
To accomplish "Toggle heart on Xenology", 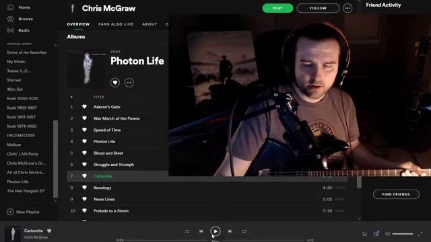I will pyautogui.click(x=84, y=188).
